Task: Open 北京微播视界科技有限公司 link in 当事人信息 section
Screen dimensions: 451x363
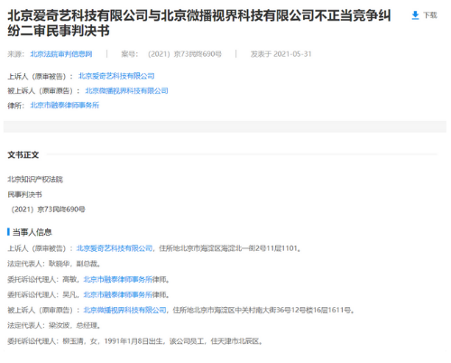Action: [x=124, y=310]
